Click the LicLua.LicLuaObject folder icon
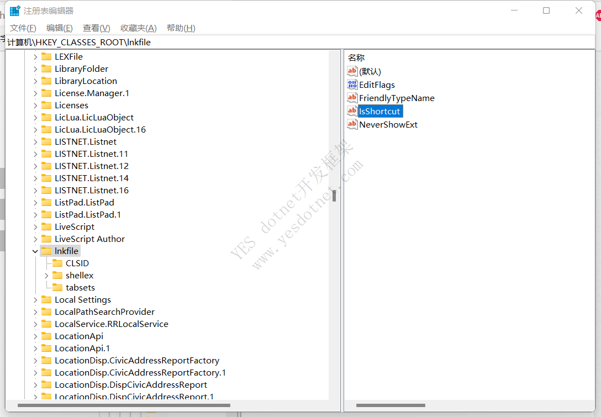Screen dimensions: 601x417 pos(46,117)
